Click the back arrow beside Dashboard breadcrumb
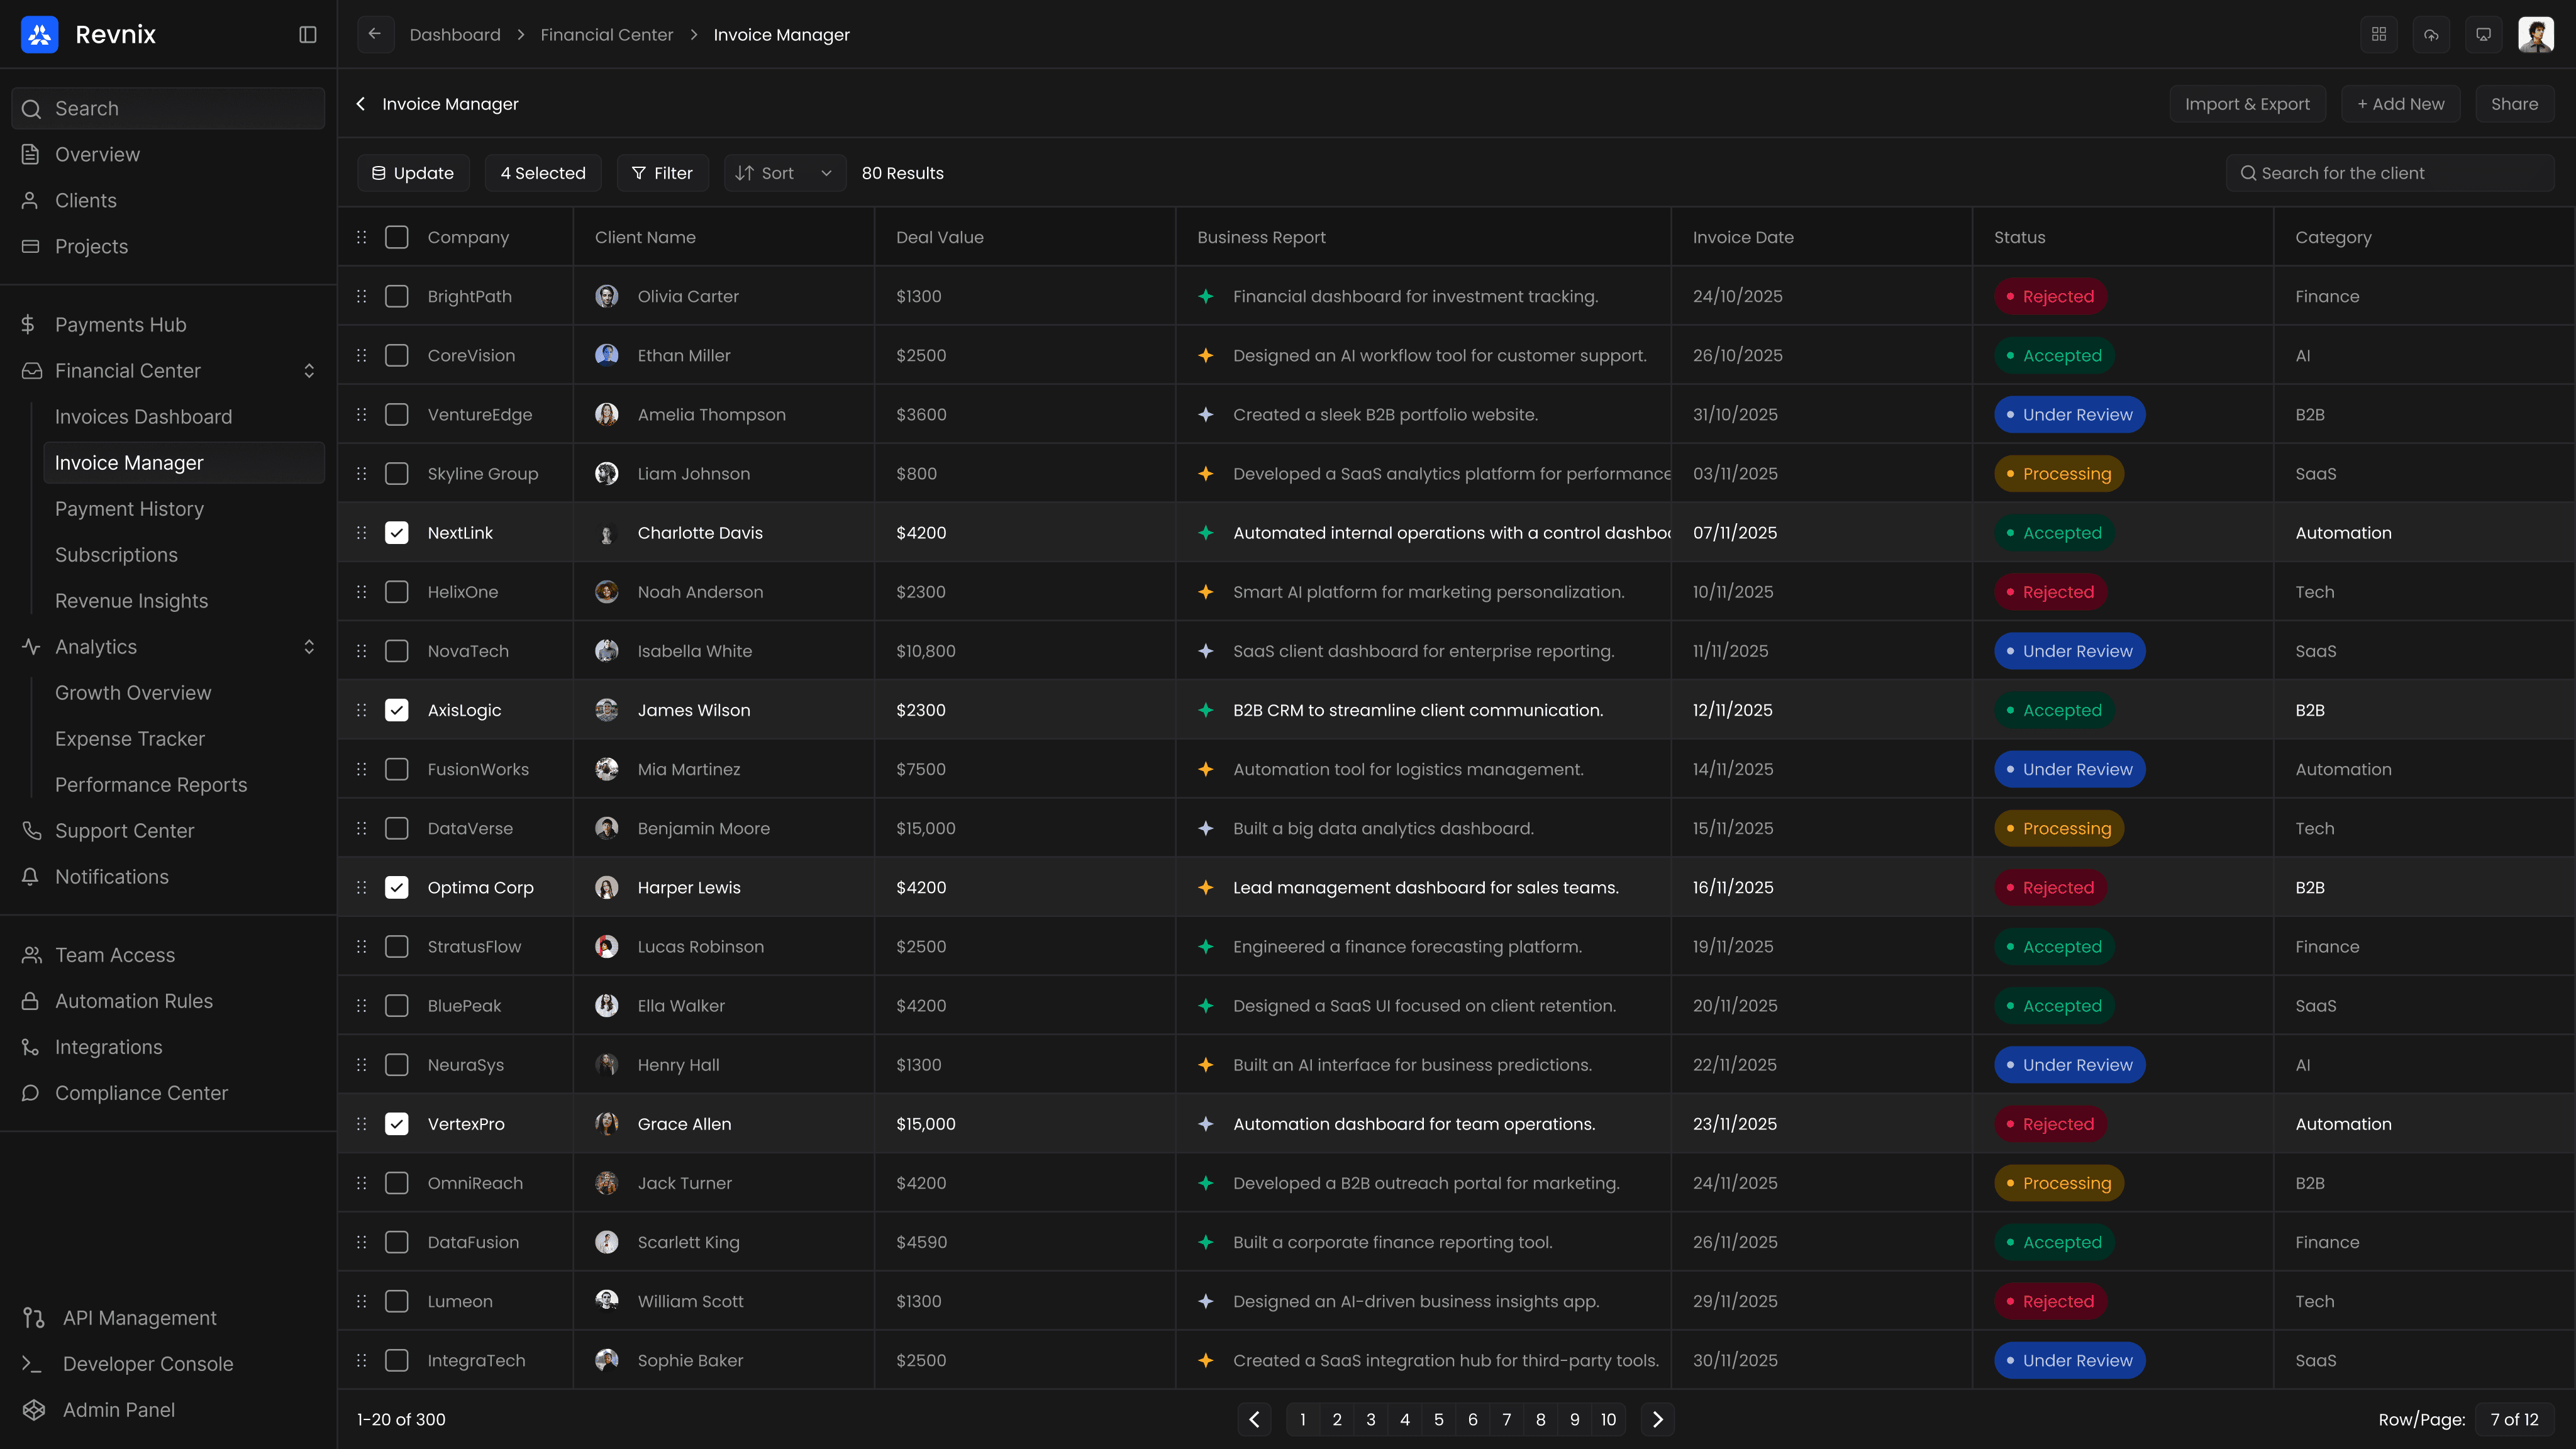 point(375,35)
